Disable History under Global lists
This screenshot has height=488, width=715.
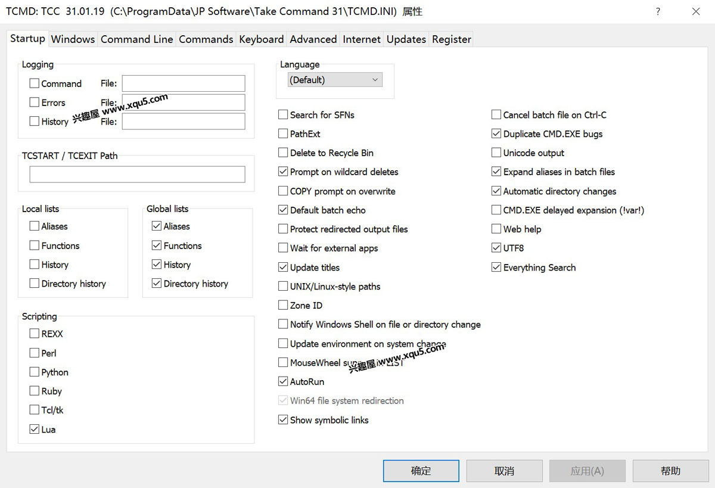[157, 265]
